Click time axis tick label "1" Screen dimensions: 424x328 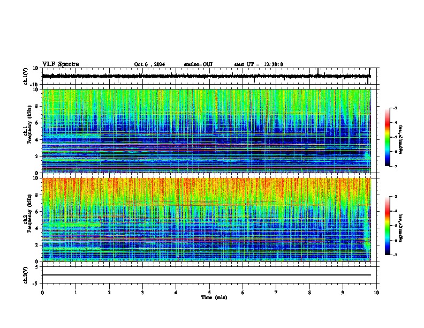[75, 293]
